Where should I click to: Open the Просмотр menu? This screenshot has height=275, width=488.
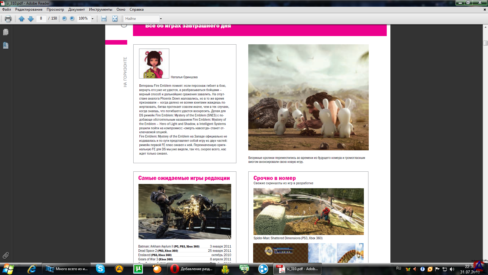[x=55, y=9]
